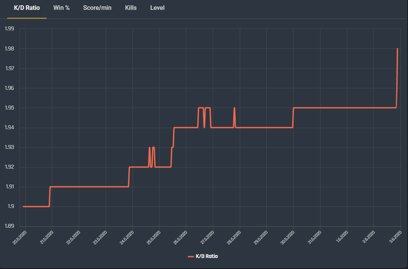
Task: Click the 1.6.2020 date label
Action: 342,237
